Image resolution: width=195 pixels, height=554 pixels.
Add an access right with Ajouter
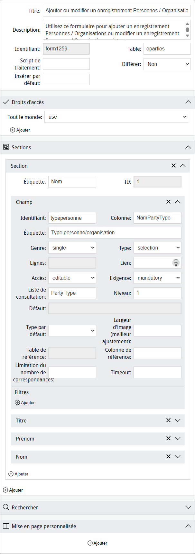[20, 130]
